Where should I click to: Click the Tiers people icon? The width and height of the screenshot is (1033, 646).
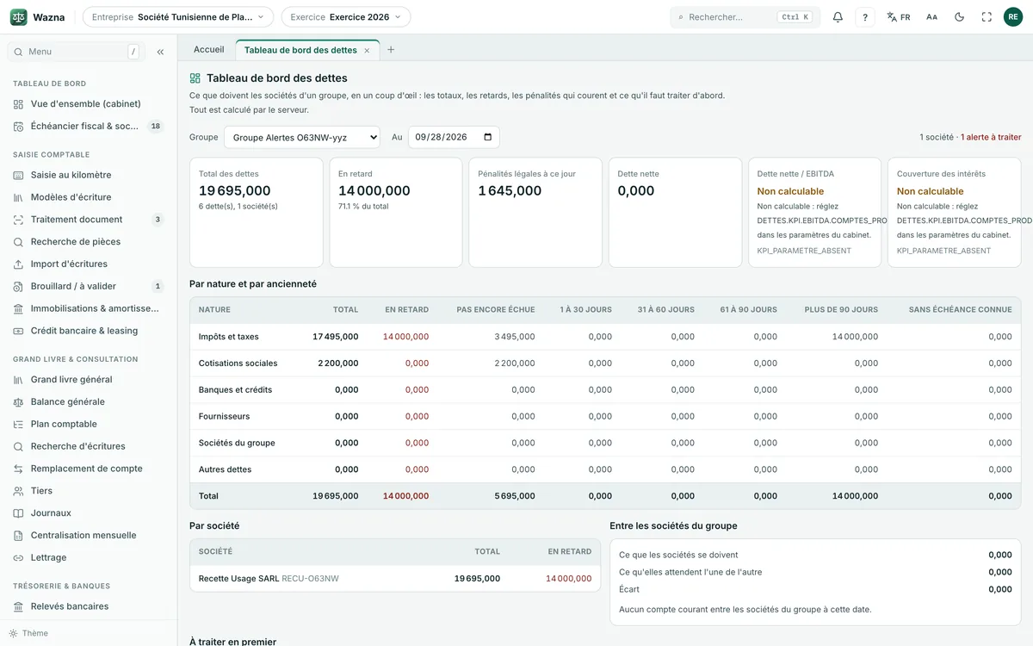19,491
